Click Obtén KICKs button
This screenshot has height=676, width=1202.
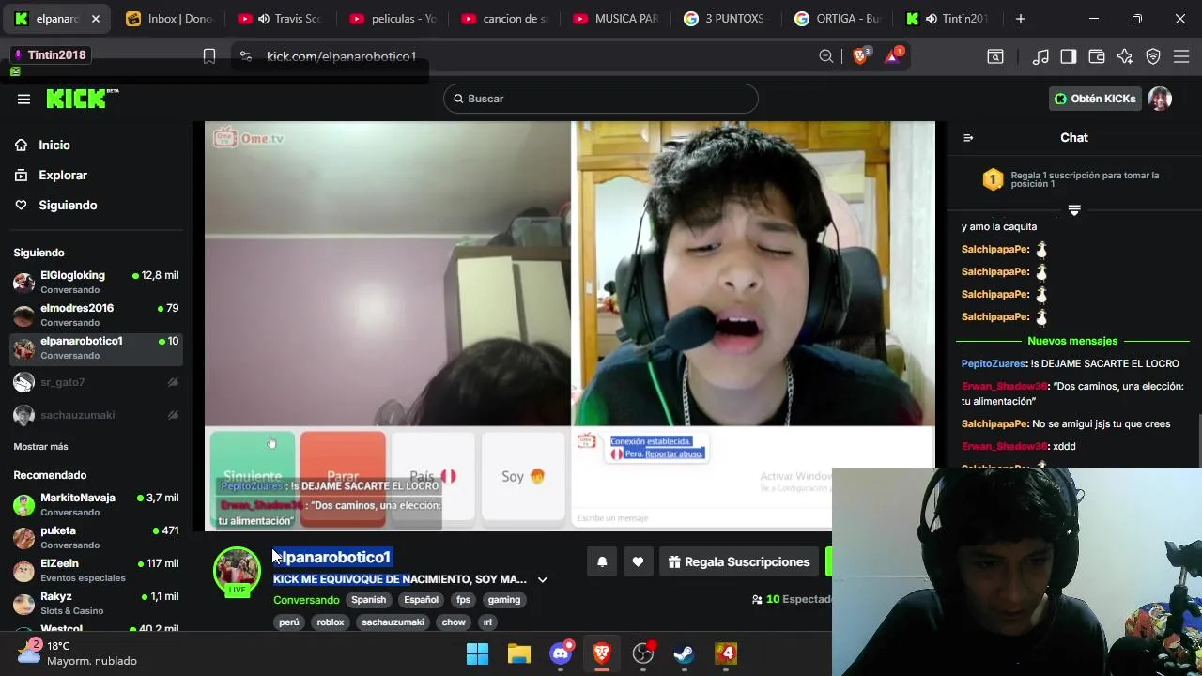(x=1095, y=99)
